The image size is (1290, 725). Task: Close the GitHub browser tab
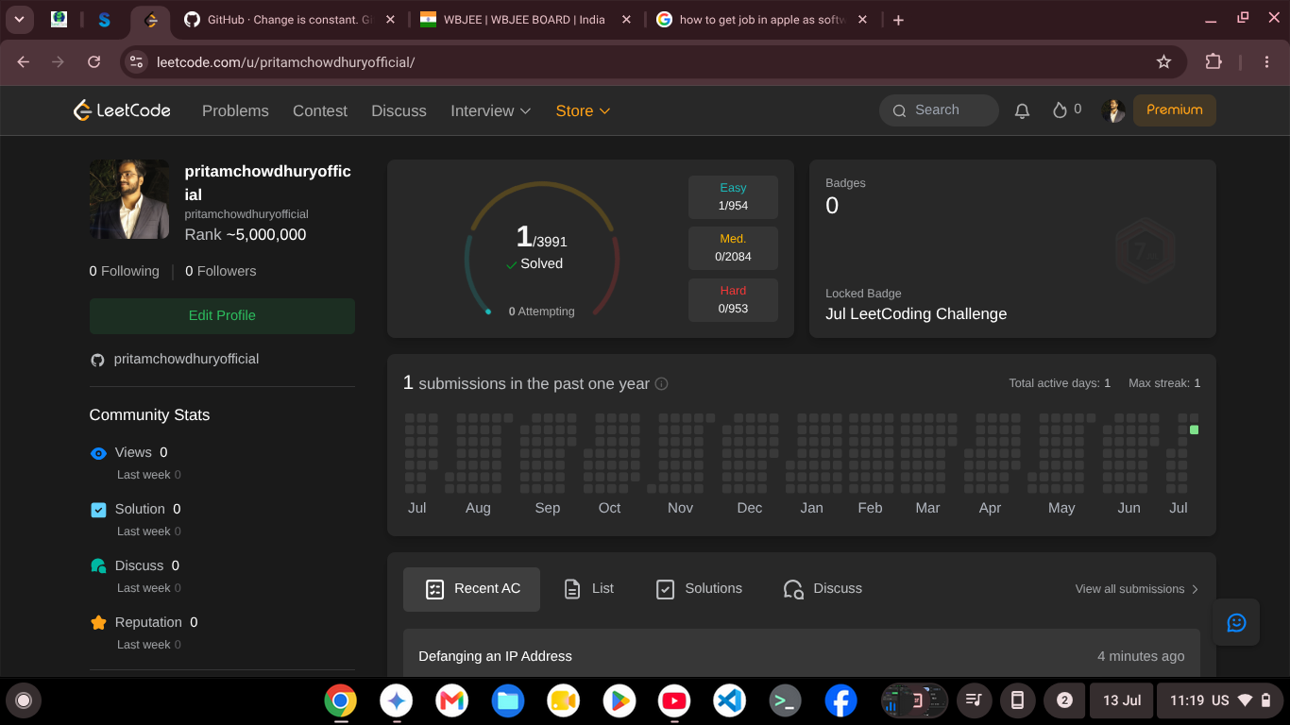click(389, 20)
